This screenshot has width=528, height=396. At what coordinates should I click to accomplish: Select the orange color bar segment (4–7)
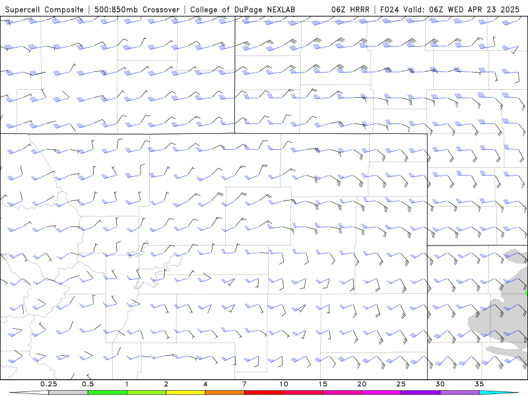(x=224, y=393)
